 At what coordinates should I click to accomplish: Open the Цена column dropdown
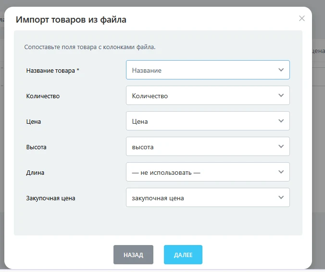click(208, 121)
